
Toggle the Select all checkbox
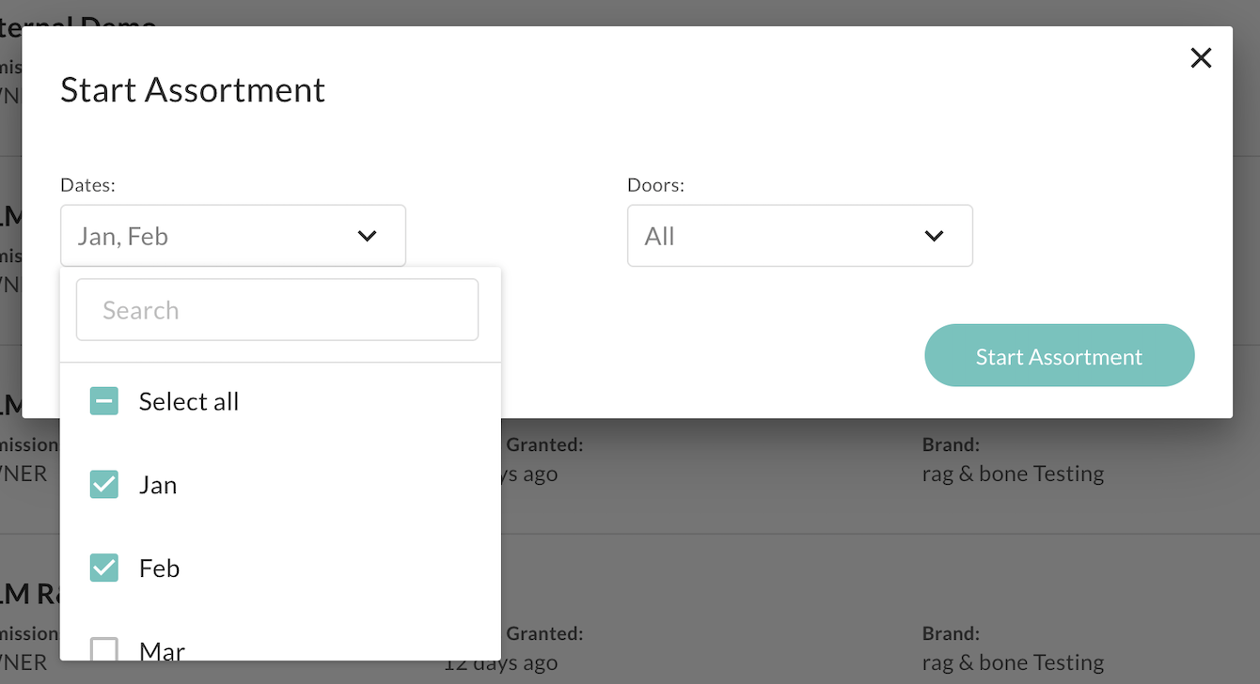click(103, 401)
